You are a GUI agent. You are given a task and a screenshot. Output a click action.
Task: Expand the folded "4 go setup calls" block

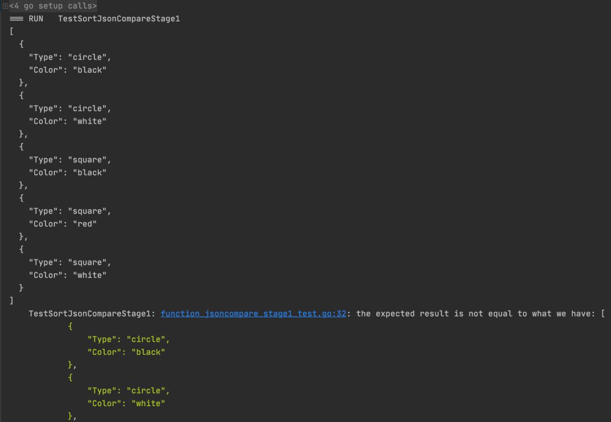tap(5, 6)
